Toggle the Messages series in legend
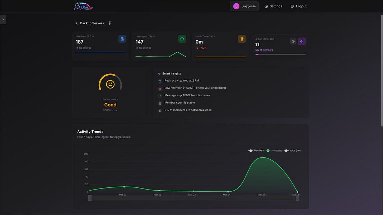Screen dimensions: 383x215 click(x=274, y=150)
